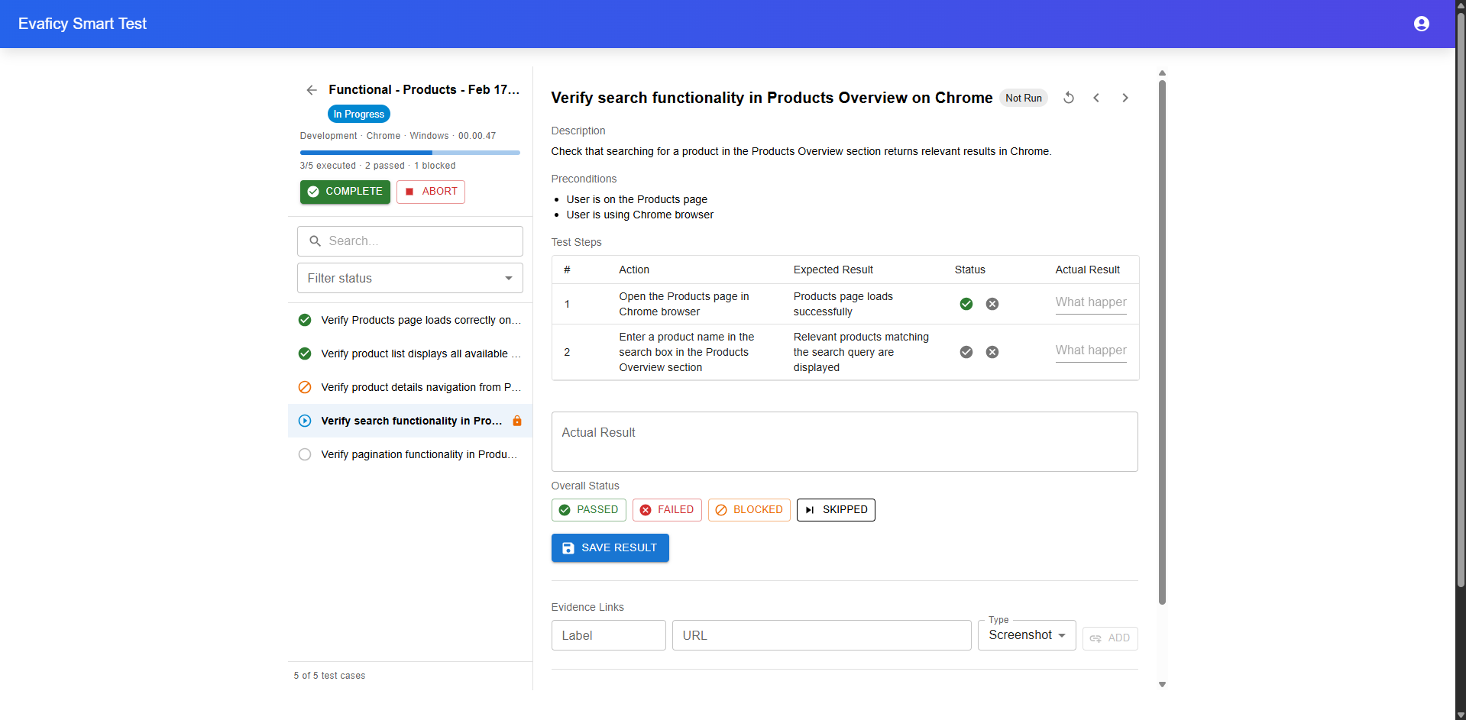Click the ABORT button
The image size is (1466, 720).
(x=431, y=192)
